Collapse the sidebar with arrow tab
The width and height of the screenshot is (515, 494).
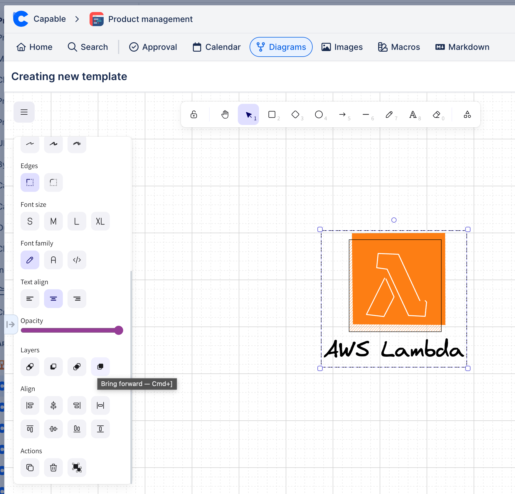point(11,324)
